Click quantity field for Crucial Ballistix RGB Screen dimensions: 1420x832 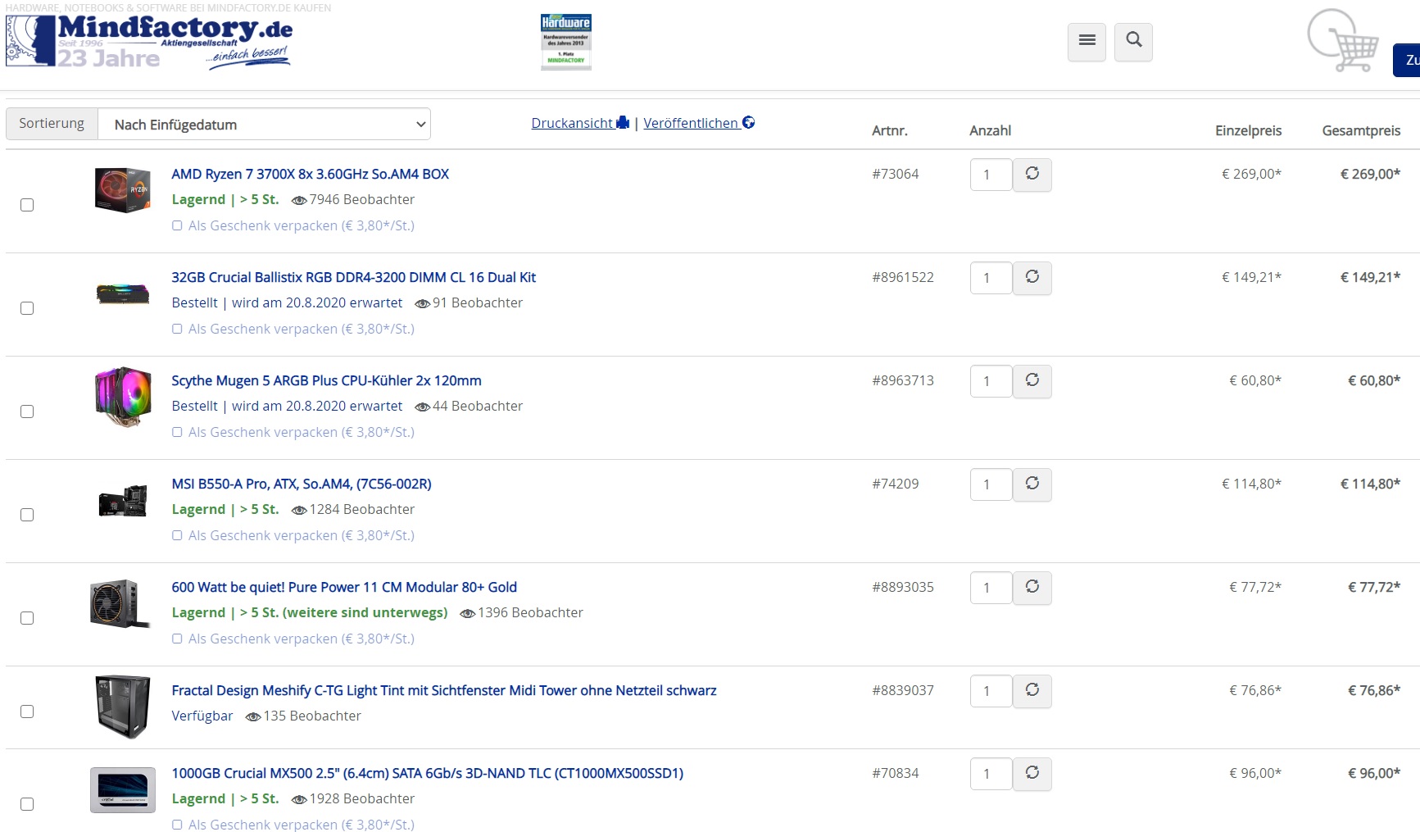pos(991,278)
